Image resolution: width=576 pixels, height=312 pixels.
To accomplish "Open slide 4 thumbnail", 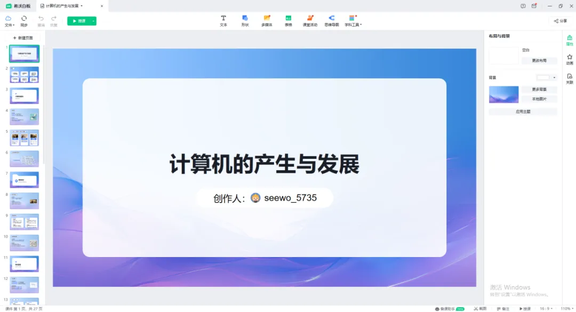I will point(24,117).
